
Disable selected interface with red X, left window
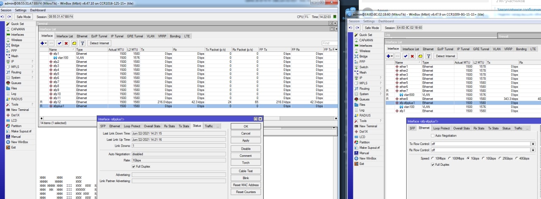pyautogui.click(x=66, y=43)
